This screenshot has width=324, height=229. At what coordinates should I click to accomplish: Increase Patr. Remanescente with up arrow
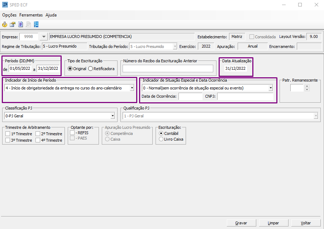click(307, 86)
